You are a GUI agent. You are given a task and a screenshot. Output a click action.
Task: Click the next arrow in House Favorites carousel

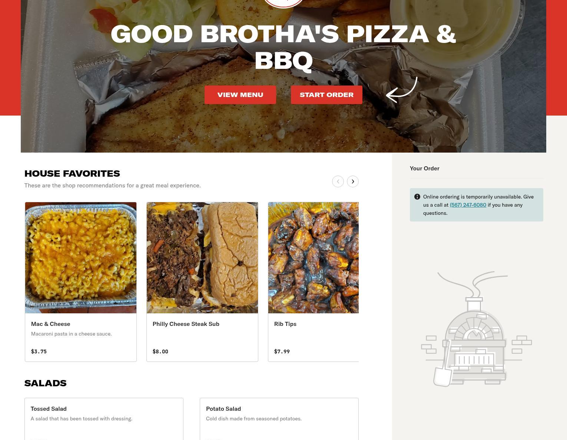353,181
